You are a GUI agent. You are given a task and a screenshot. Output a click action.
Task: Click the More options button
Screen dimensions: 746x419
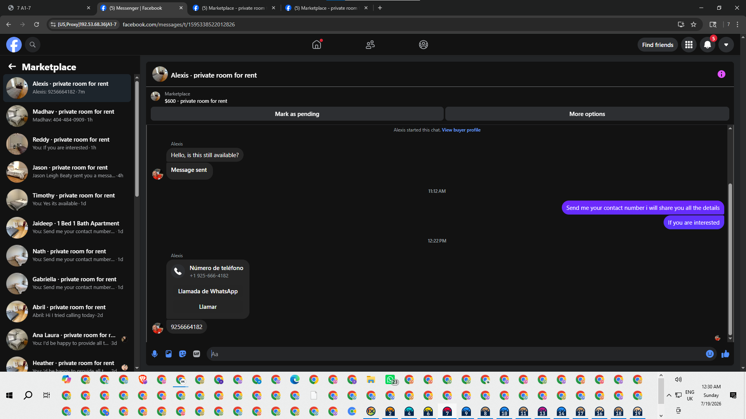coord(587,114)
